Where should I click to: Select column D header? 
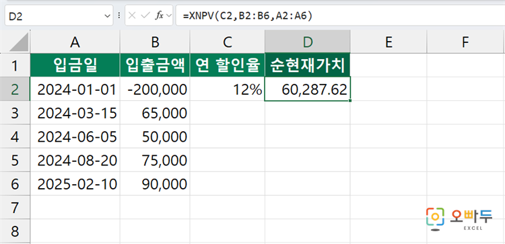pos(308,42)
